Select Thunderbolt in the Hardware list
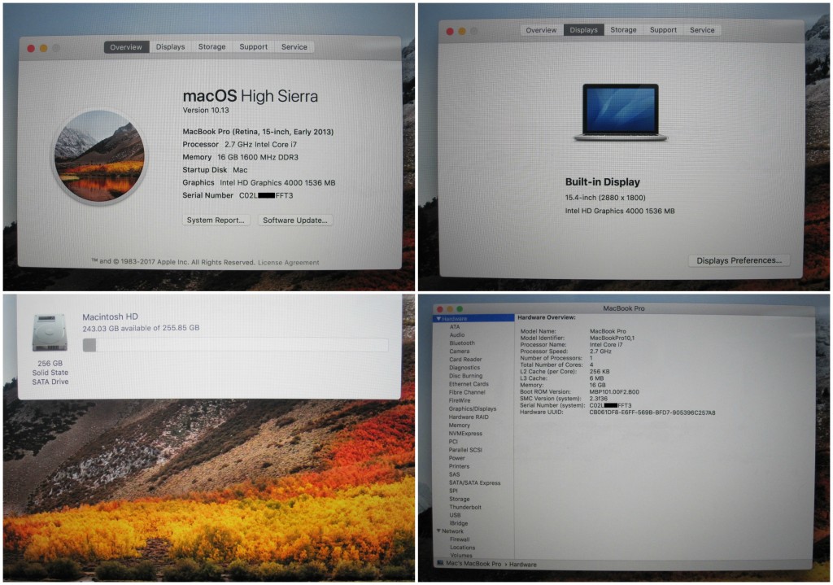 (x=465, y=507)
